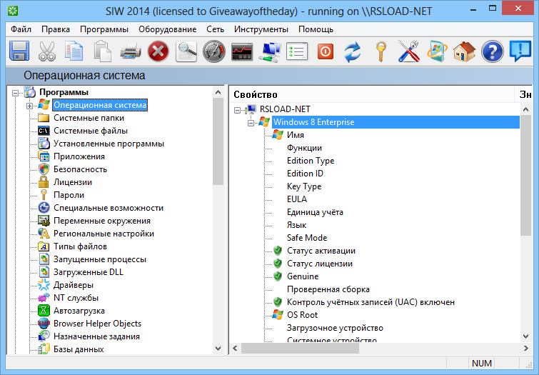
Task: Open the Правка menu
Action: [56, 29]
